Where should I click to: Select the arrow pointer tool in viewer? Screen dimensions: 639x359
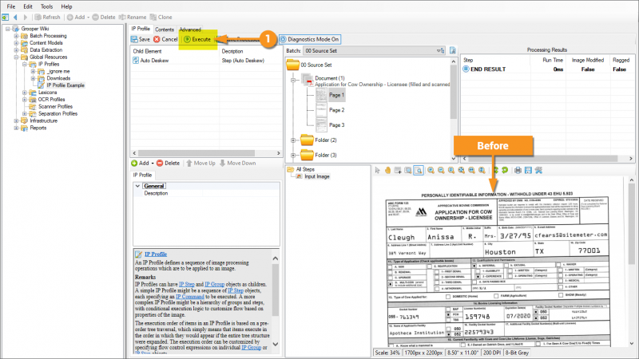378,170
